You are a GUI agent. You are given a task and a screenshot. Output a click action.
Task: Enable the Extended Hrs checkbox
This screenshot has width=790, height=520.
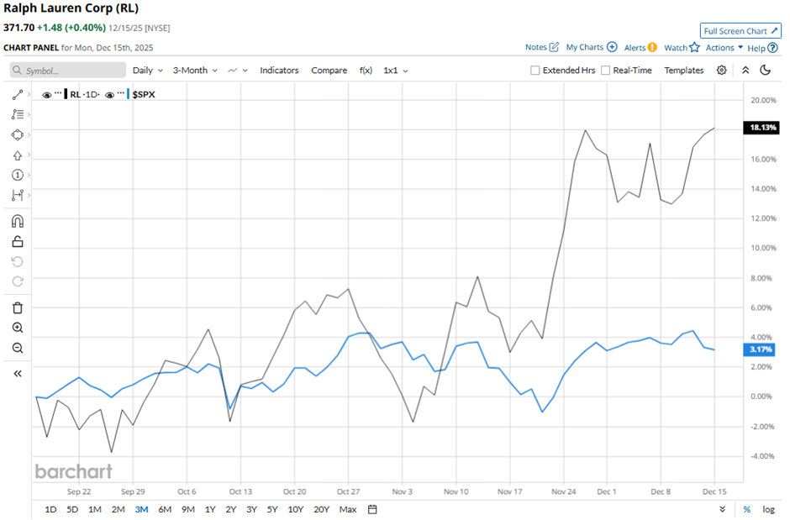[535, 70]
